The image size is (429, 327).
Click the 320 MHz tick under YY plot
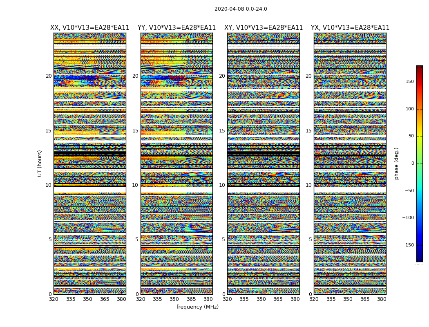141,299
